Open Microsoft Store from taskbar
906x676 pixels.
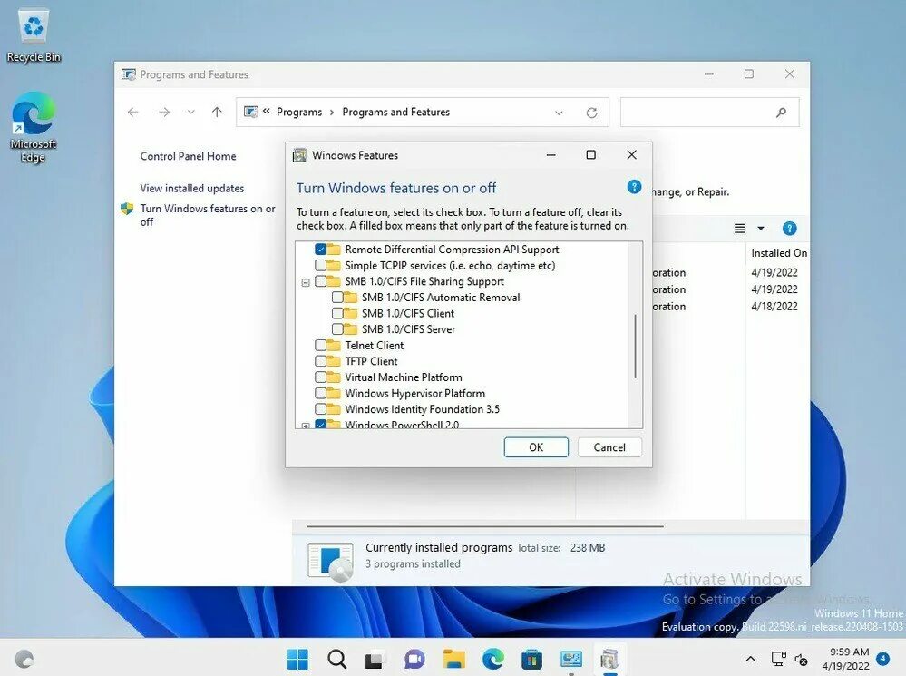531,659
